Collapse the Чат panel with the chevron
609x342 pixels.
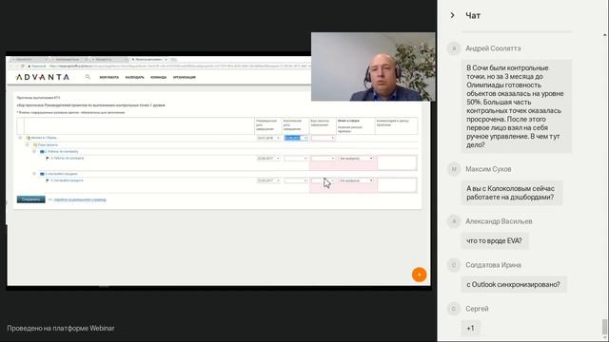(x=453, y=15)
